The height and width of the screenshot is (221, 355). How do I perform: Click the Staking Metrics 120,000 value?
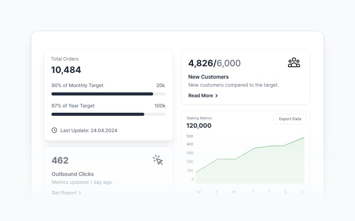pyautogui.click(x=199, y=126)
